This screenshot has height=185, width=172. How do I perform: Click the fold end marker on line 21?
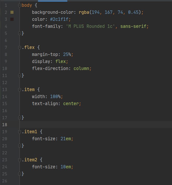[19, 146]
